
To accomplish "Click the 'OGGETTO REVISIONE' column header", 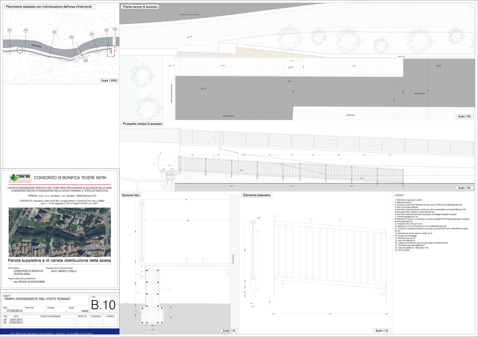I will coord(50,316).
